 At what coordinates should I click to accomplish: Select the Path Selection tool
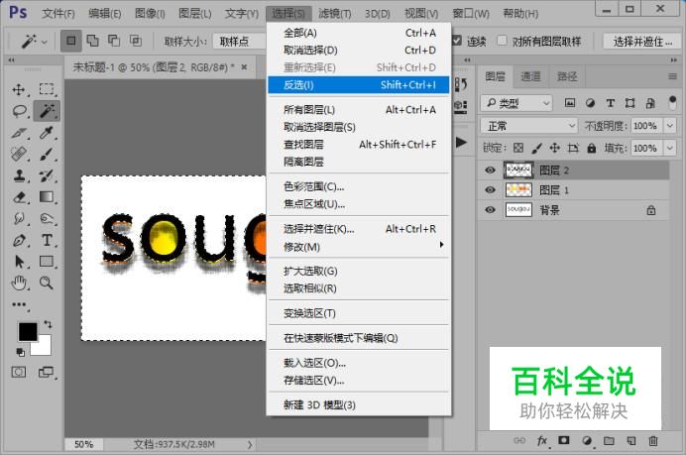click(19, 262)
